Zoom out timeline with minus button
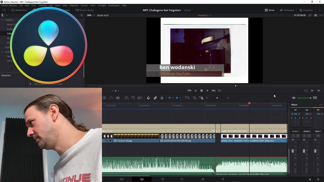324x182 pixels. coord(207,98)
